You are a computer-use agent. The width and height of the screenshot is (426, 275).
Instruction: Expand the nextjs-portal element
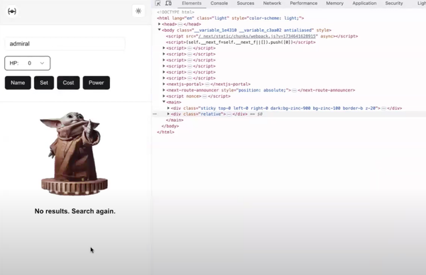coord(164,84)
